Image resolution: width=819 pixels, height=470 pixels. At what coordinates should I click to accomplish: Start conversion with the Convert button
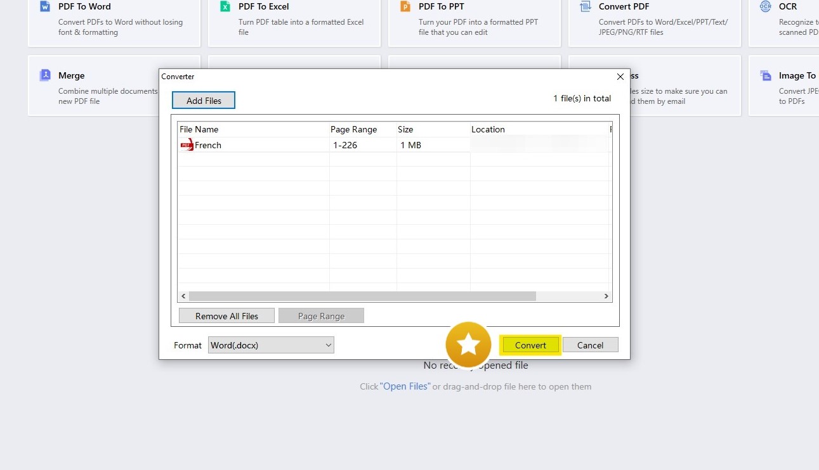[530, 345]
